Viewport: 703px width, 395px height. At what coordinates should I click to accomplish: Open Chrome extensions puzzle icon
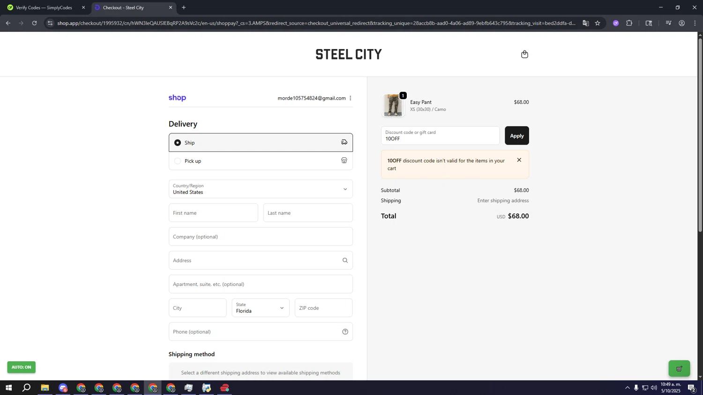pos(629,23)
